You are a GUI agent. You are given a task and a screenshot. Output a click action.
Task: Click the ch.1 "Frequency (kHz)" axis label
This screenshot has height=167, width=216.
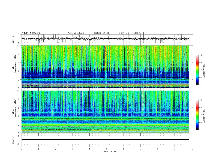coord(16,64)
